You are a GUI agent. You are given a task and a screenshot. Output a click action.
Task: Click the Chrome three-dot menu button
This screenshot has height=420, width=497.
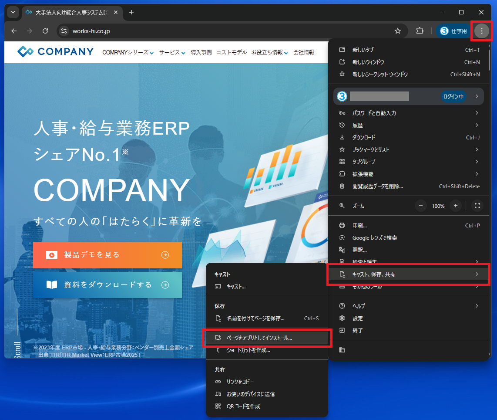point(481,31)
